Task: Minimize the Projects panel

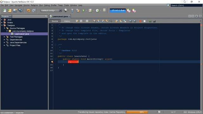Action: click(x=46, y=16)
